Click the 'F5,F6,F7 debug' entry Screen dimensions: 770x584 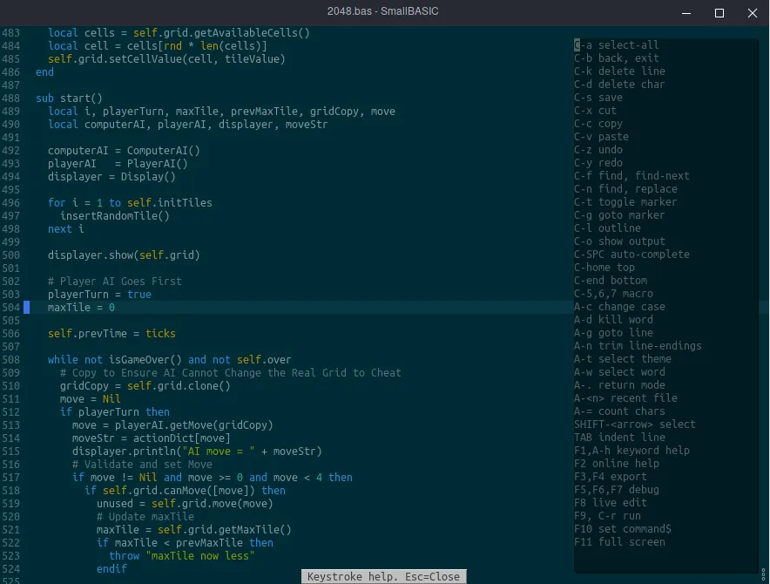pyautogui.click(x=617, y=490)
